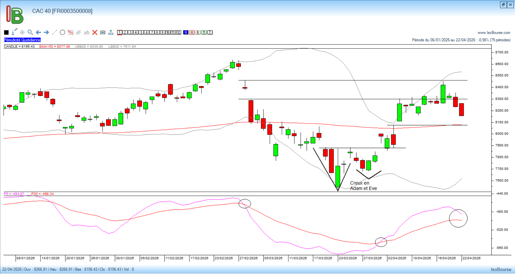Image resolution: width=515 pixels, height=274 pixels.
Task: Switch to daily periodicity button Q
Action: [x=186, y=32]
